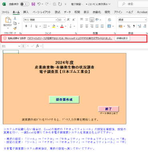Click Align Left icon
148x153 pixels.
(82, 26)
